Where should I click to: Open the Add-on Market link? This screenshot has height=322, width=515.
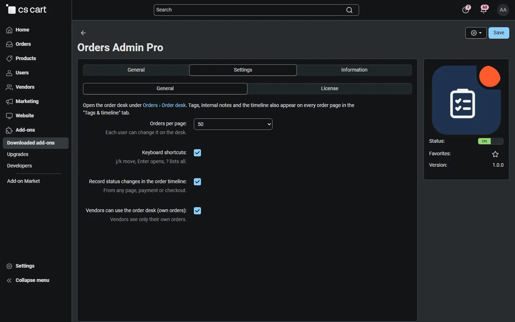(24, 181)
